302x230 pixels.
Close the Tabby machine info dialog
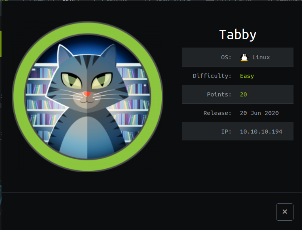point(285,212)
